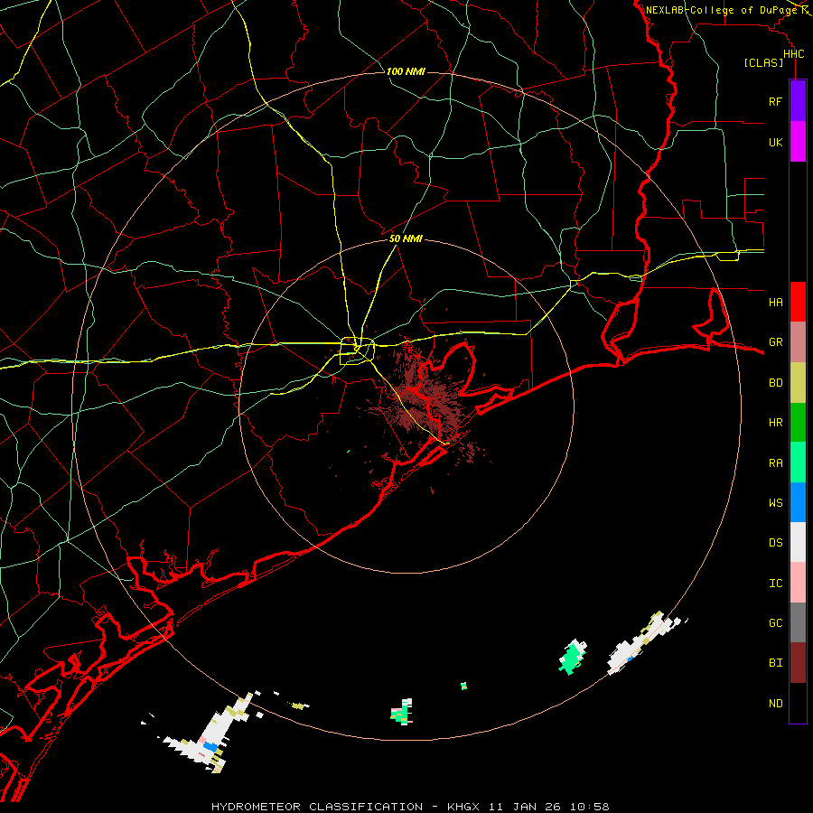Select the GC gray legend swatch

click(x=798, y=622)
